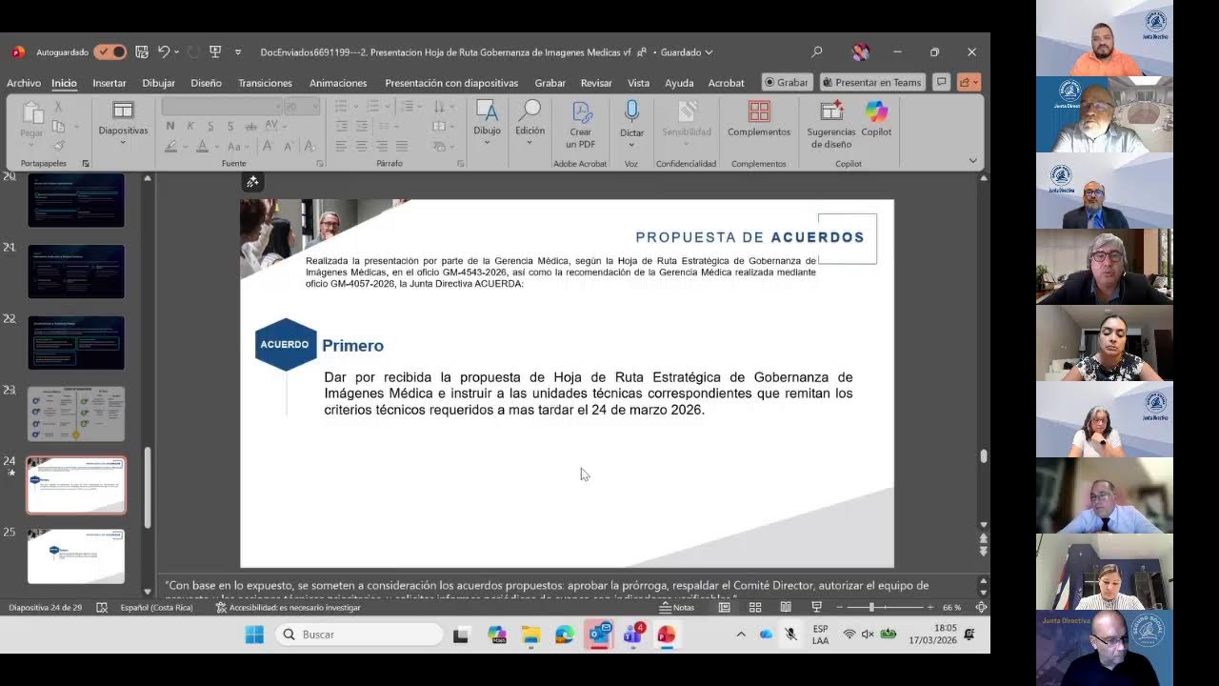Select slide 22 thumbnail
The image size is (1219, 686).
pyautogui.click(x=76, y=342)
